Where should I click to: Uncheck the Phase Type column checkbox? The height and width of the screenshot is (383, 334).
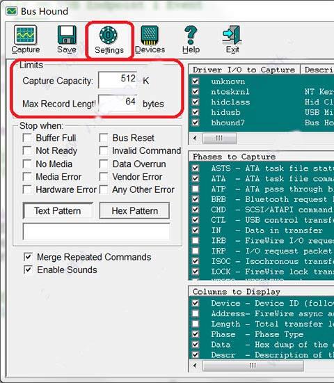pos(196,334)
